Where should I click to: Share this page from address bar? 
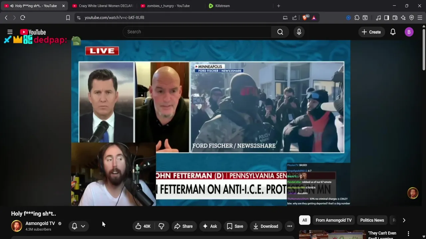[x=295, y=18]
